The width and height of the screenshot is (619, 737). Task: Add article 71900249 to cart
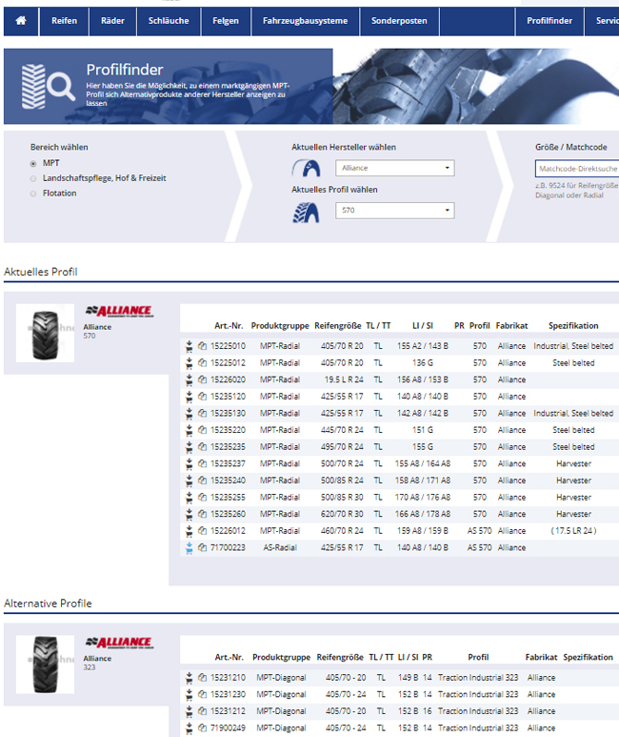pyautogui.click(x=189, y=728)
